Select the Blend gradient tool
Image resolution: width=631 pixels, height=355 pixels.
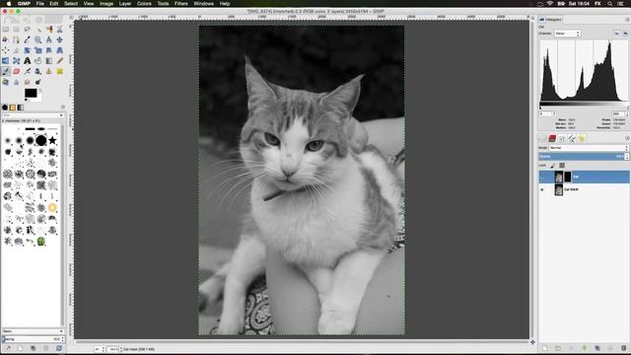point(49,61)
